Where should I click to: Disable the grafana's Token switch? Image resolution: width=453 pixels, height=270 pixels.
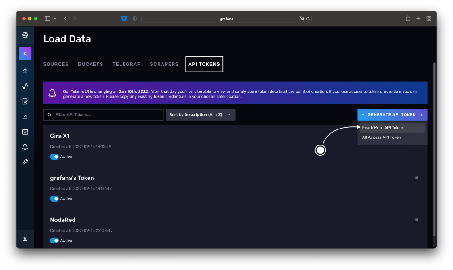click(55, 198)
